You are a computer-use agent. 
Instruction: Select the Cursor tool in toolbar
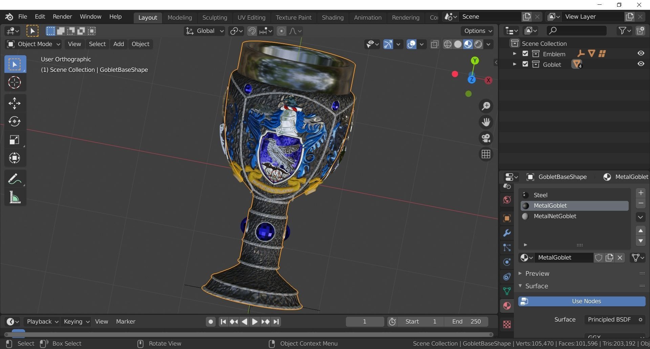(x=15, y=82)
